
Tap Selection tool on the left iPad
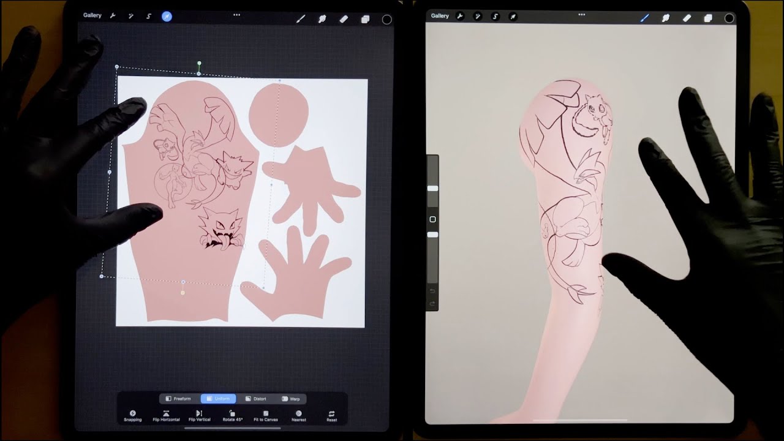[148, 17]
